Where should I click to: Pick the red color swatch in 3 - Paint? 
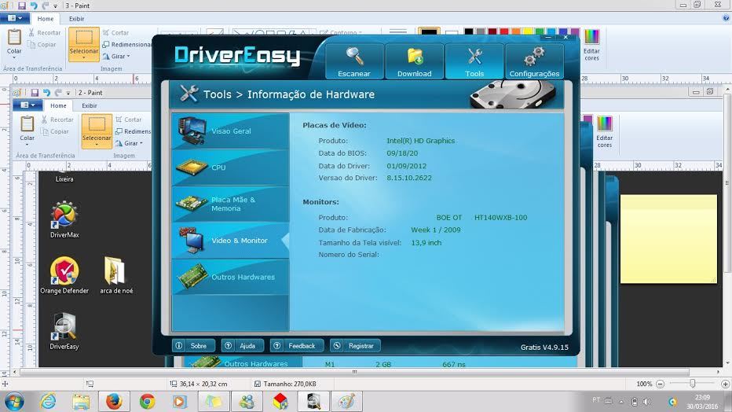click(x=504, y=31)
